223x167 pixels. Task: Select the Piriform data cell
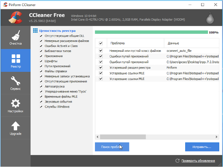coord(172,68)
